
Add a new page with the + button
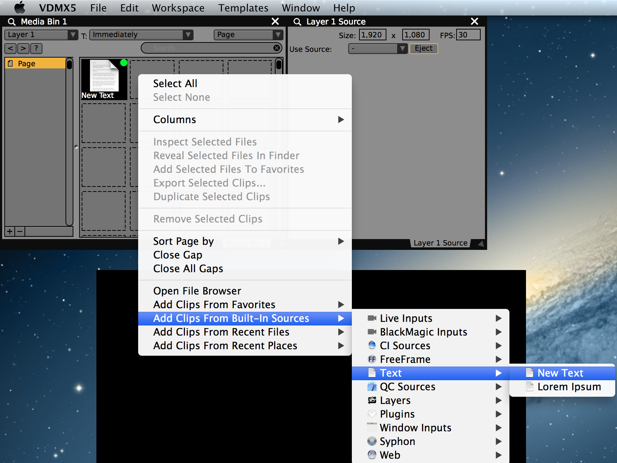pyautogui.click(x=10, y=231)
